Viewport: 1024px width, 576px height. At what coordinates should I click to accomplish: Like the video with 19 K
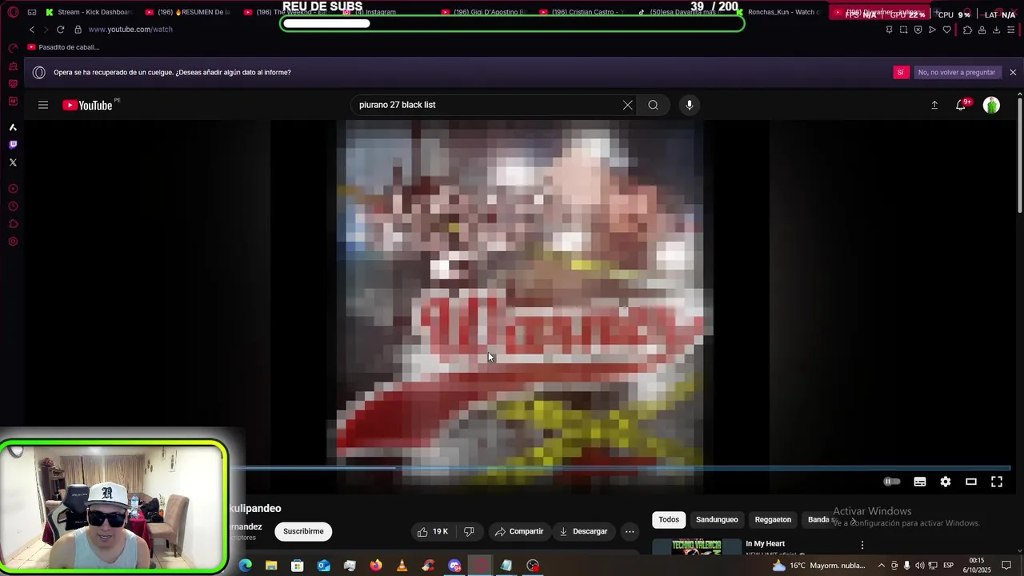pyautogui.click(x=433, y=531)
